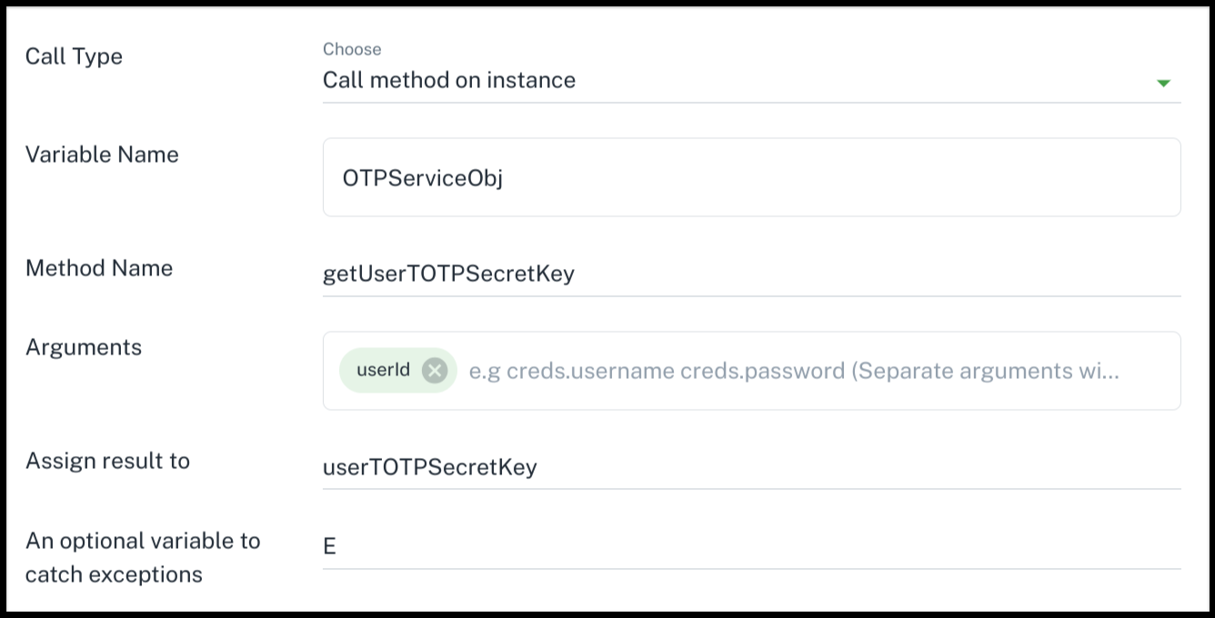
Task: Click the Call Type label
Action: [x=74, y=56]
